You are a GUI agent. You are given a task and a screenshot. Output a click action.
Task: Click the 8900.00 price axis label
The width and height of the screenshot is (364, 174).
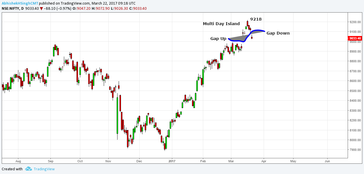click(x=355, y=51)
